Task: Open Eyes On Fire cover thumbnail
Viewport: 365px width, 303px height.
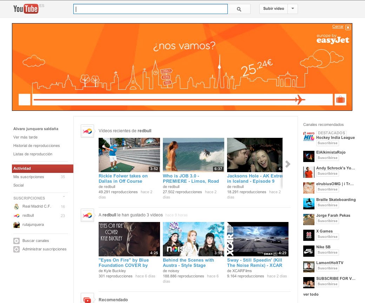Action: (129, 239)
